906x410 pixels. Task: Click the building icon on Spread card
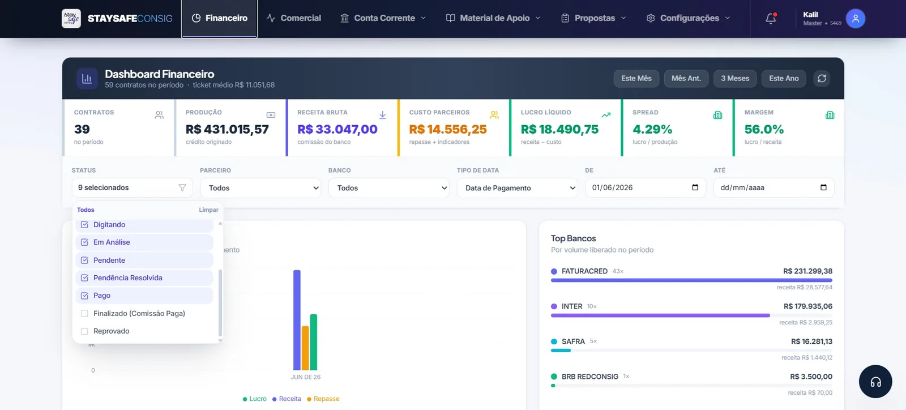click(x=718, y=115)
